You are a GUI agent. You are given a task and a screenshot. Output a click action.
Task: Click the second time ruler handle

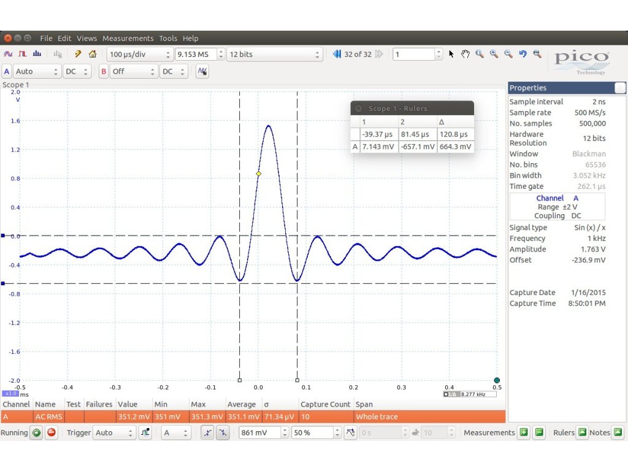(x=297, y=380)
